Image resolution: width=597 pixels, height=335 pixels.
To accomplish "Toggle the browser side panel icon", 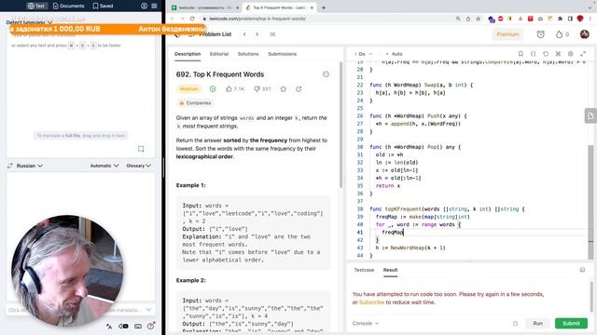I will coord(570,19).
